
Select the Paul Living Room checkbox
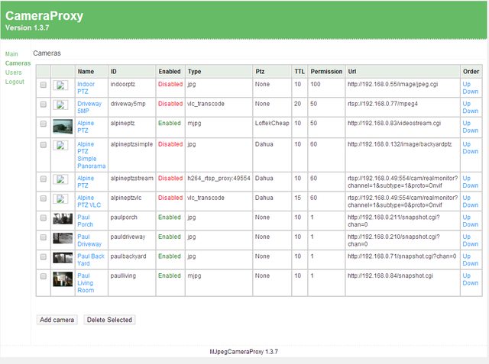point(44,276)
